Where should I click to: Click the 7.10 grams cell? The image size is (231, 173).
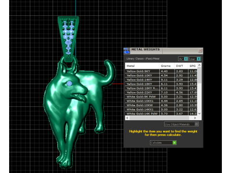coord(167,92)
